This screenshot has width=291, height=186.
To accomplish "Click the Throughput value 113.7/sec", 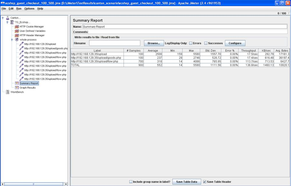I will [248, 61].
